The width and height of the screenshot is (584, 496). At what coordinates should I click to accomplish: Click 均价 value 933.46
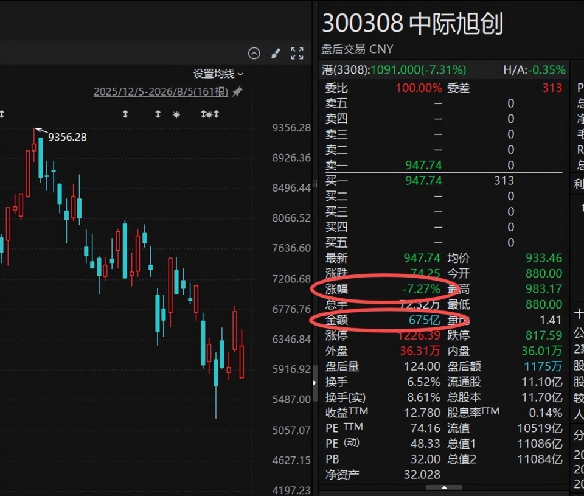544,258
